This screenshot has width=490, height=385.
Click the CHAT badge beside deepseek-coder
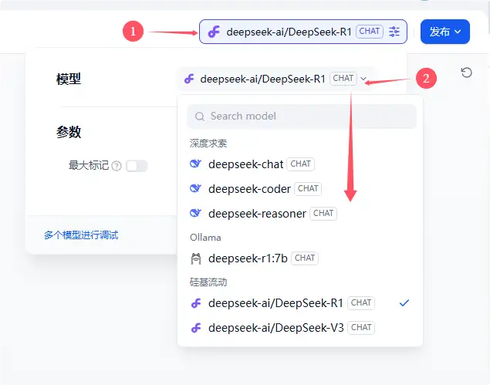click(308, 189)
